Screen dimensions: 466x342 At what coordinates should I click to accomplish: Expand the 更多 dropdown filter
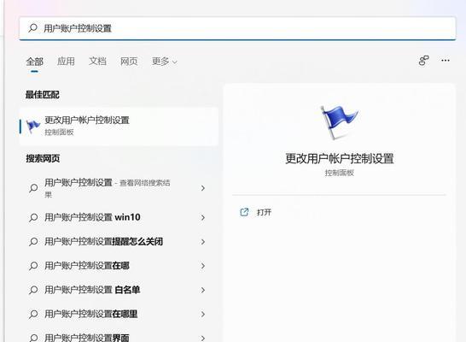[165, 62]
